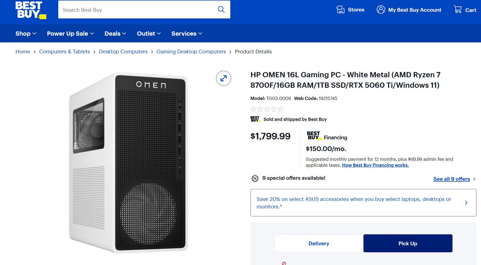Viewport: 481px width, 265px height.
Task: Click See all 9 offers link
Action: tap(451, 179)
